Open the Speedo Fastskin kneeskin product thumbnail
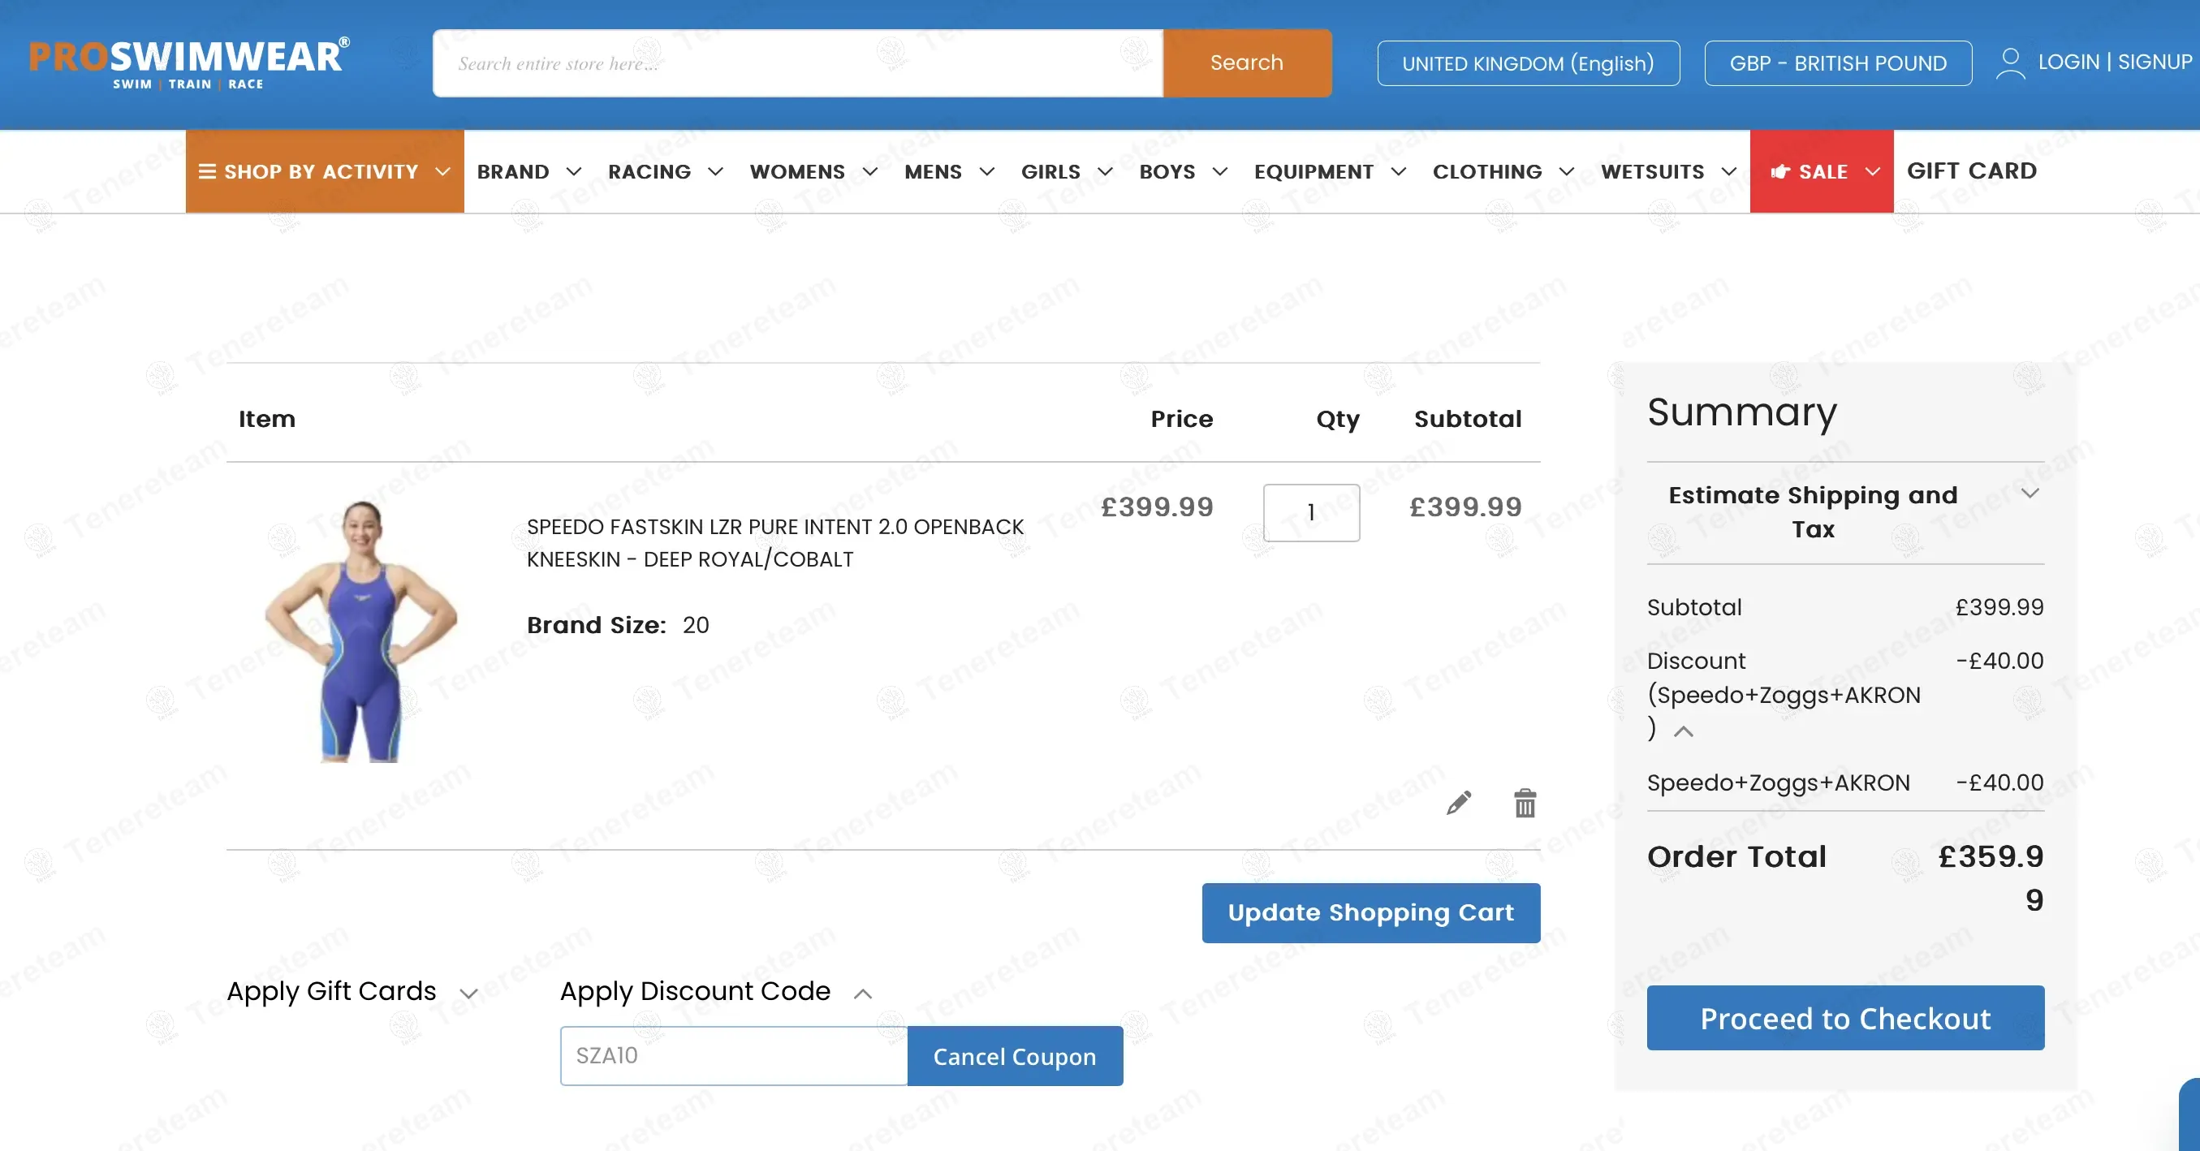Image resolution: width=2200 pixels, height=1151 pixels. tap(361, 630)
